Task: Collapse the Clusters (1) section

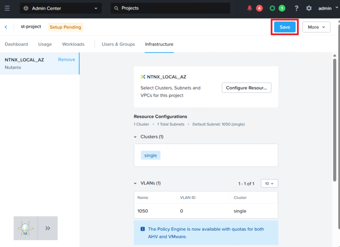Action: [135, 137]
